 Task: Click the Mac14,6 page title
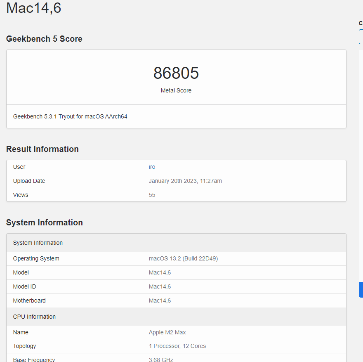click(34, 8)
